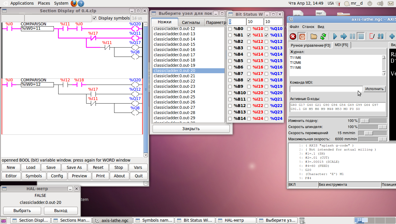
Task: Click the Закрыть button
Action: pos(191,129)
